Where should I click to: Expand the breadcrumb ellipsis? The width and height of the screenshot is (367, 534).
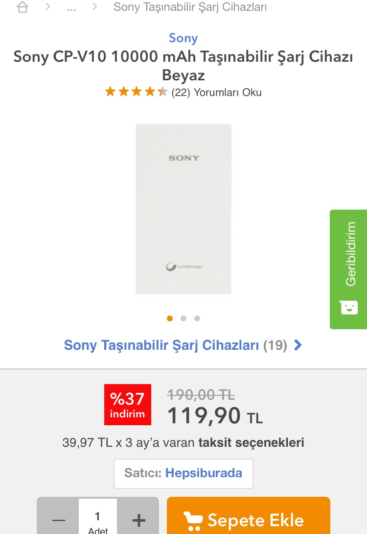tap(71, 8)
